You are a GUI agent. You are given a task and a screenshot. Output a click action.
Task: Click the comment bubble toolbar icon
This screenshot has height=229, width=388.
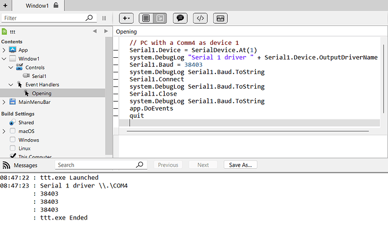(180, 19)
